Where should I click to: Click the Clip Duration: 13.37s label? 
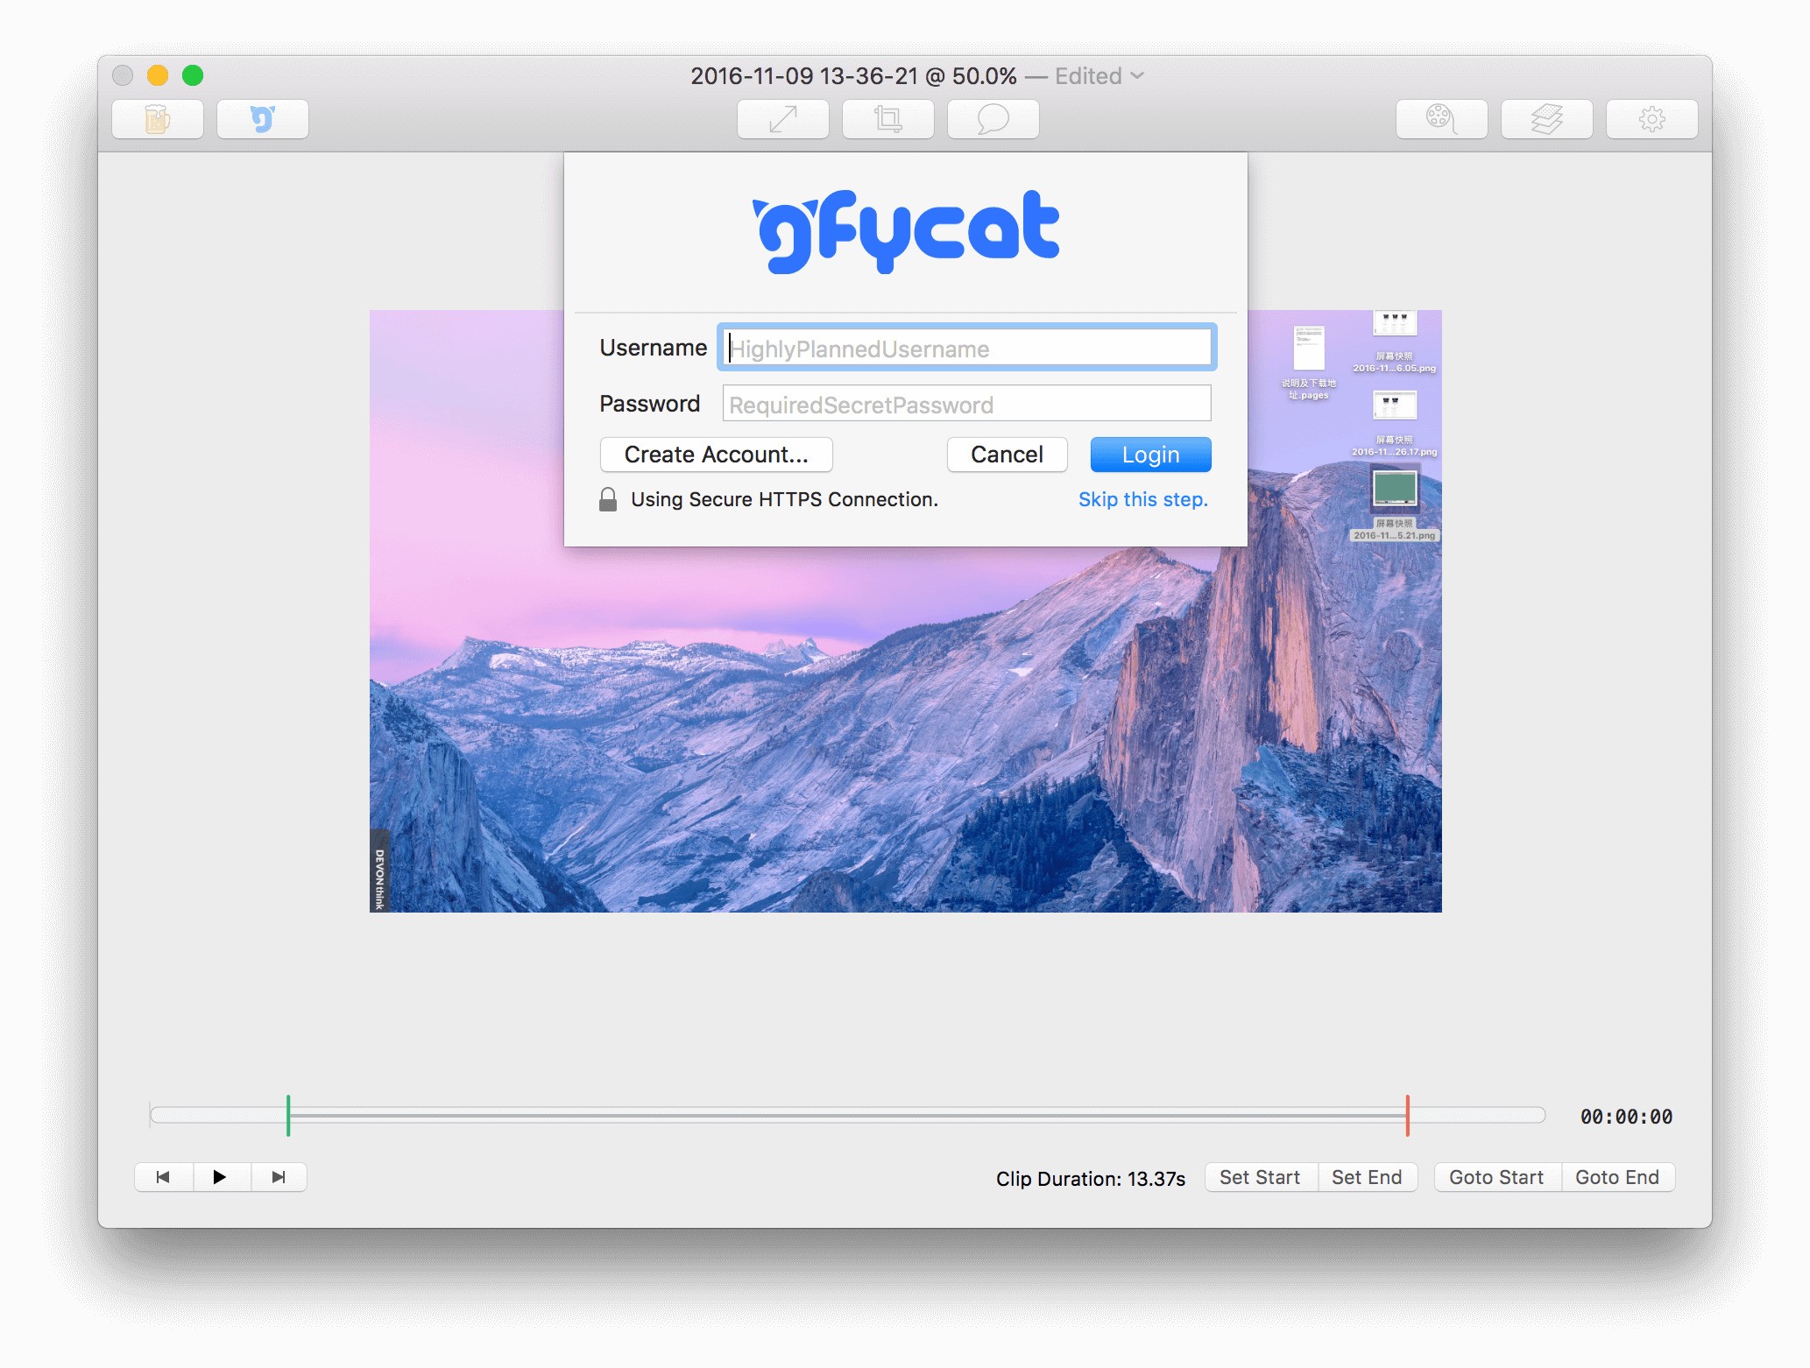click(1091, 1179)
